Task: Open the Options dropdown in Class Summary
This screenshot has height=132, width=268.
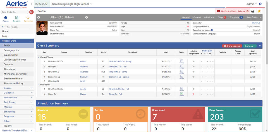Action: click(x=249, y=46)
